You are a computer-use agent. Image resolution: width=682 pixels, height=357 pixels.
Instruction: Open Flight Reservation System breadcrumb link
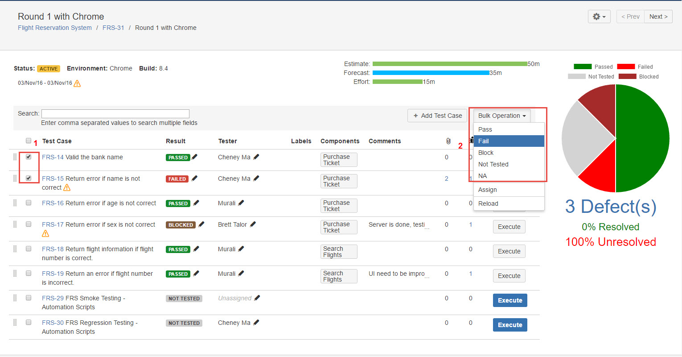click(55, 28)
